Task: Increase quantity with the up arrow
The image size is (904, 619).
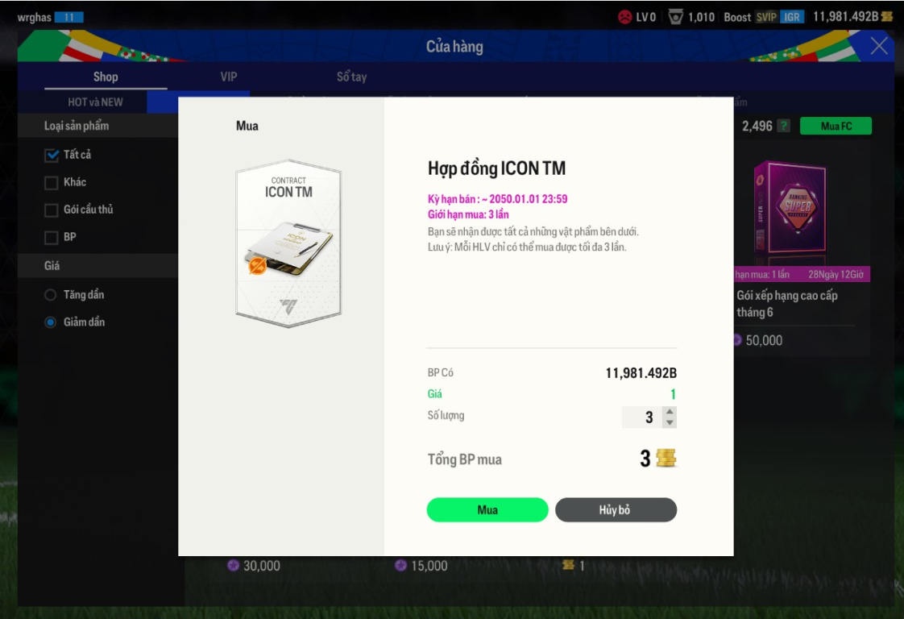Action: tap(670, 411)
